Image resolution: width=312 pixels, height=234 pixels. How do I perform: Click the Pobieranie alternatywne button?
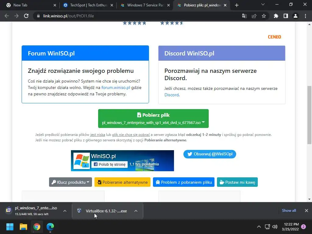122,182
